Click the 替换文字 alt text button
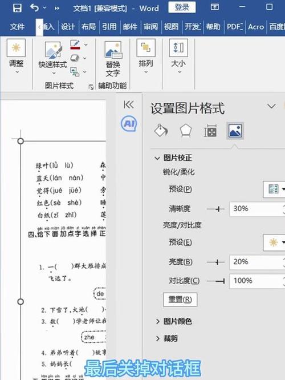 (113, 59)
